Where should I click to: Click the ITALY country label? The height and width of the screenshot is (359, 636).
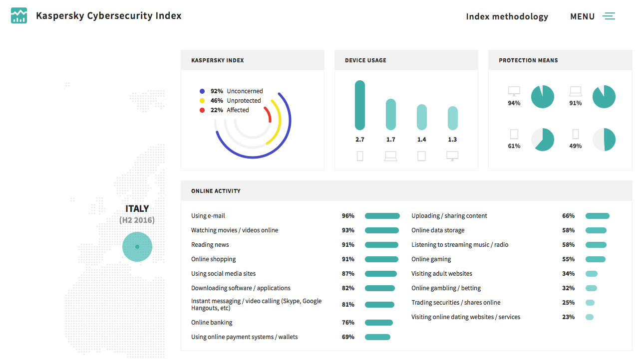[137, 209]
